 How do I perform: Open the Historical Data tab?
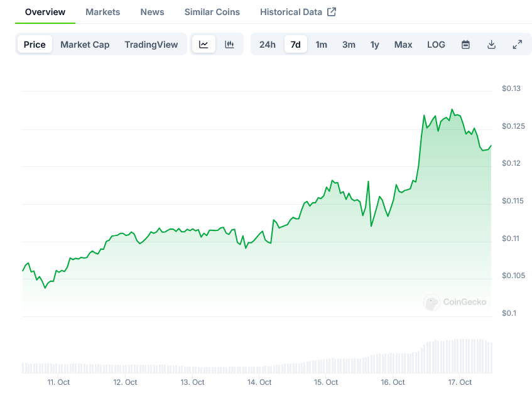click(291, 12)
